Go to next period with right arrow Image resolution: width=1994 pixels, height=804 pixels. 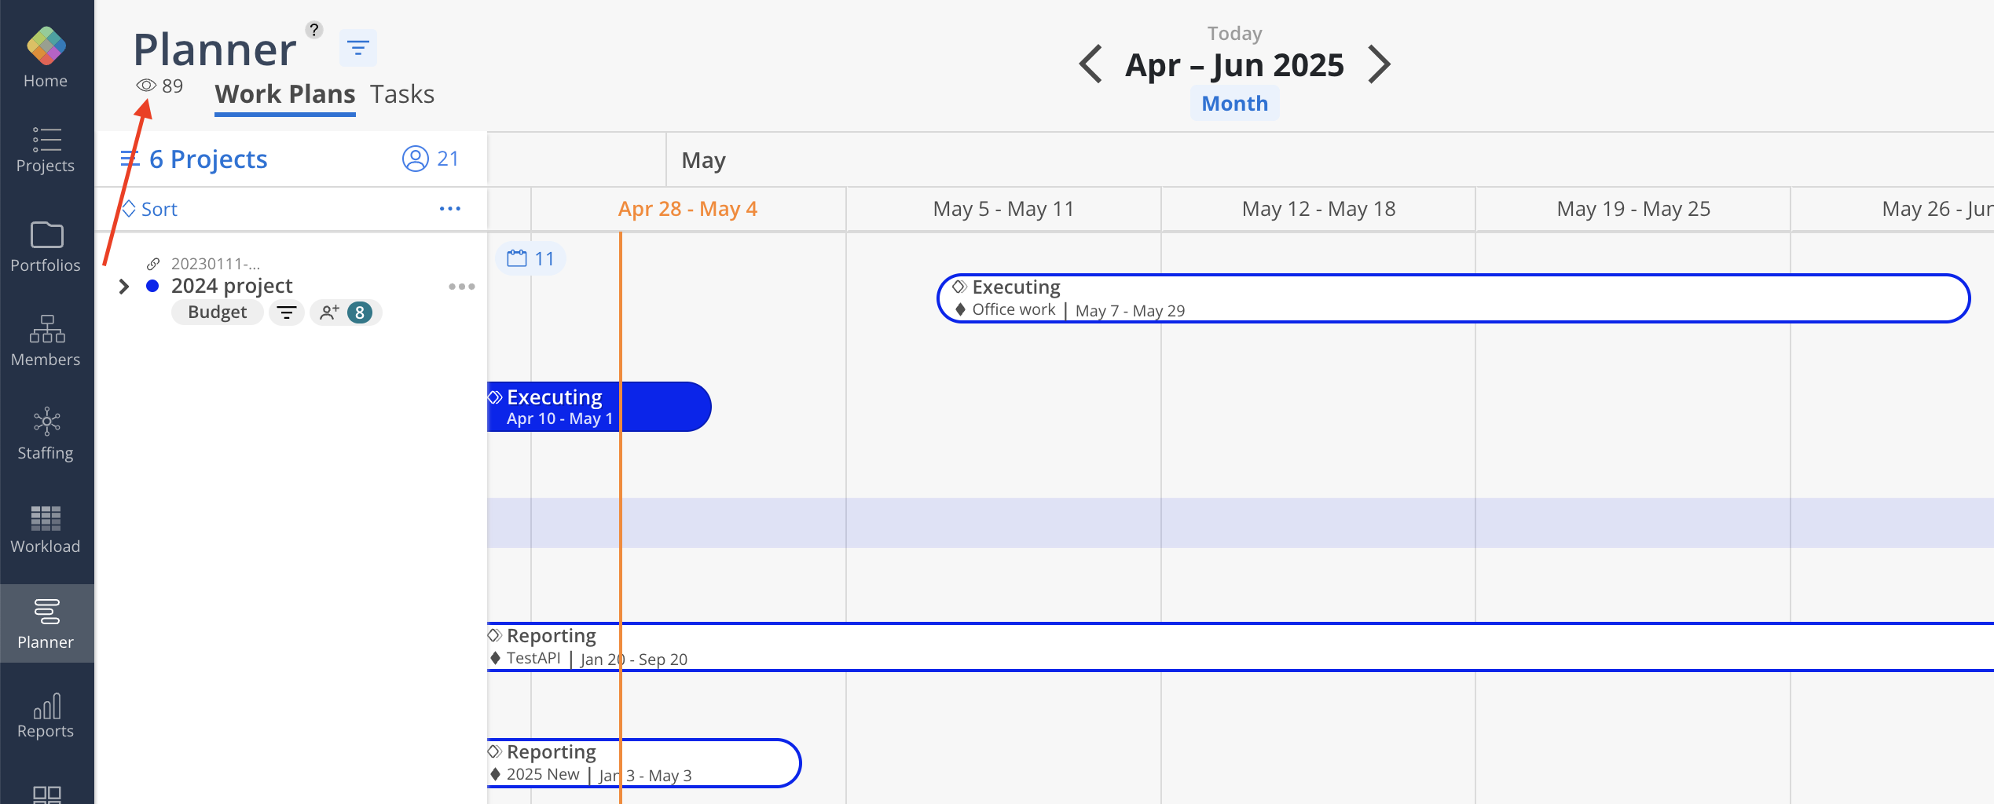pyautogui.click(x=1380, y=64)
